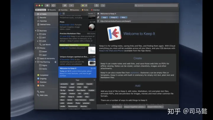Click the shared person icon on Trip Planning

pos(55,62)
